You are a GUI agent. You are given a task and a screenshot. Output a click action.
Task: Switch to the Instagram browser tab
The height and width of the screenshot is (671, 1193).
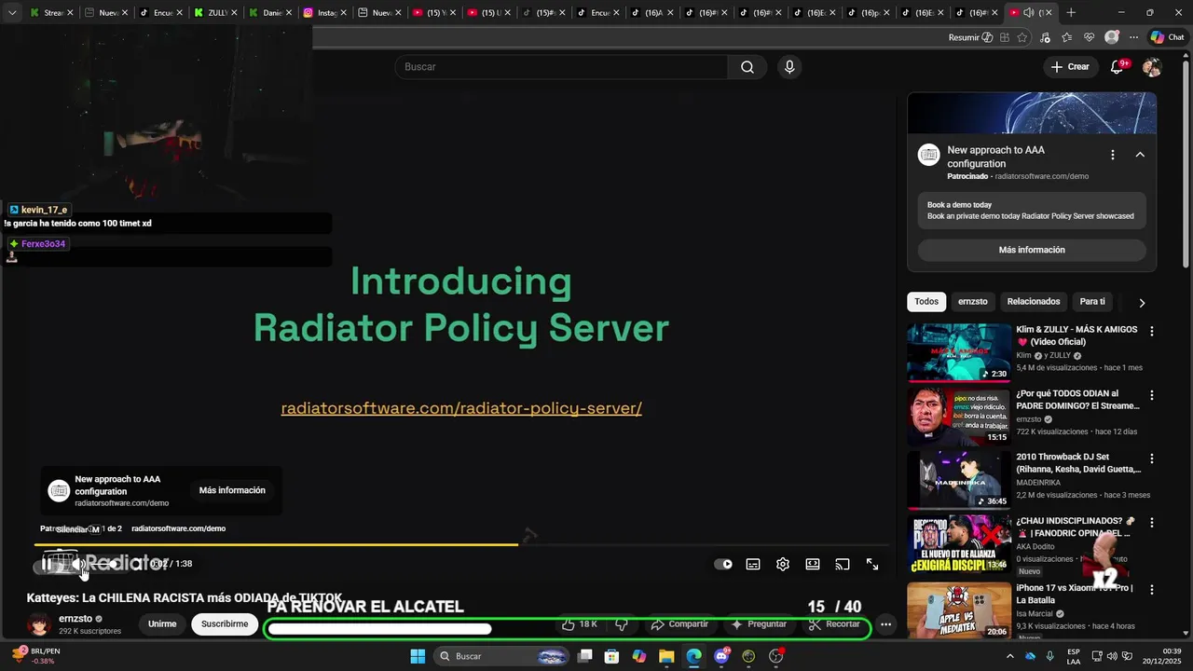tap(326, 13)
